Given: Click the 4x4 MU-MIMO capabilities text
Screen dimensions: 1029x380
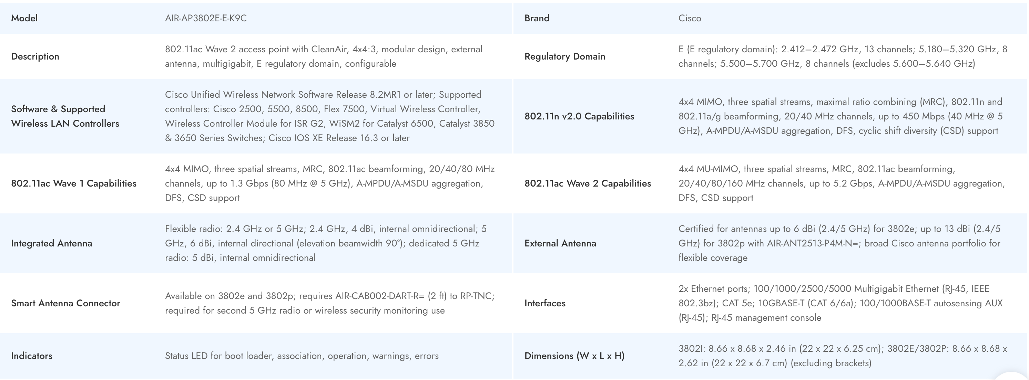Looking at the screenshot, I should 842,183.
